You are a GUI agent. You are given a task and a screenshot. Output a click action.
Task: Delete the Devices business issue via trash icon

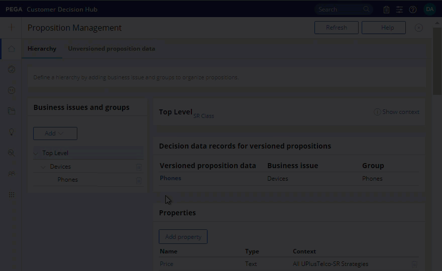pyautogui.click(x=139, y=167)
